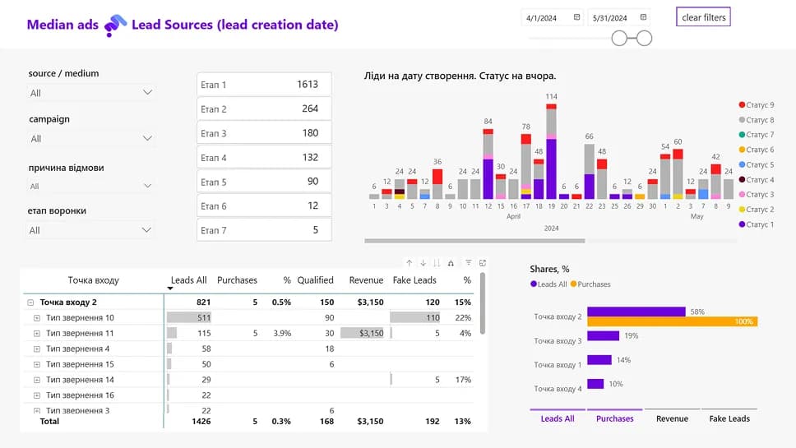Open the campaign filter dropdown
Screen dimensions: 796x448
[90, 138]
